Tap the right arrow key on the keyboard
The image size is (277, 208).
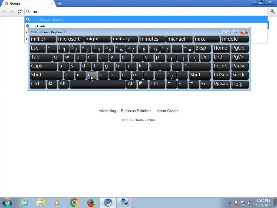pyautogui.click(x=194, y=84)
